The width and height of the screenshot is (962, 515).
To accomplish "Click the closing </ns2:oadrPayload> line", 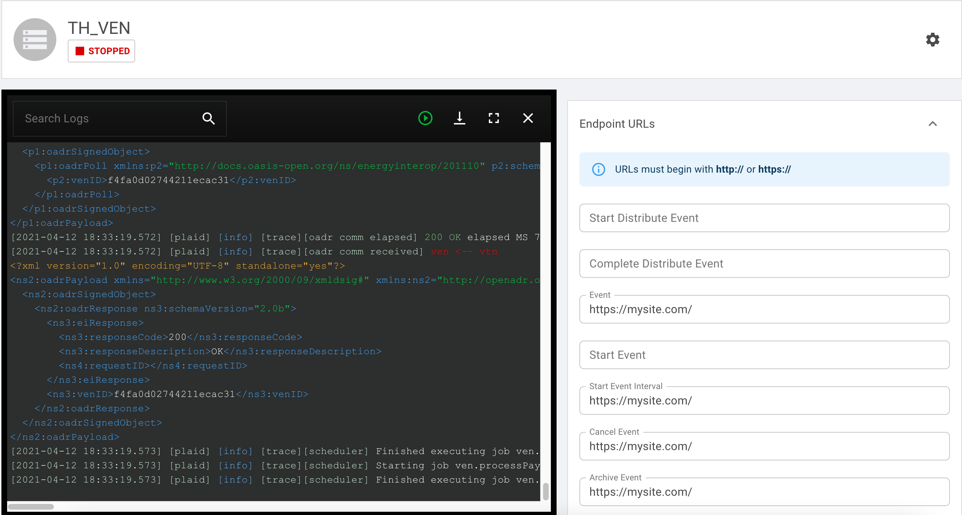I will (x=65, y=437).
